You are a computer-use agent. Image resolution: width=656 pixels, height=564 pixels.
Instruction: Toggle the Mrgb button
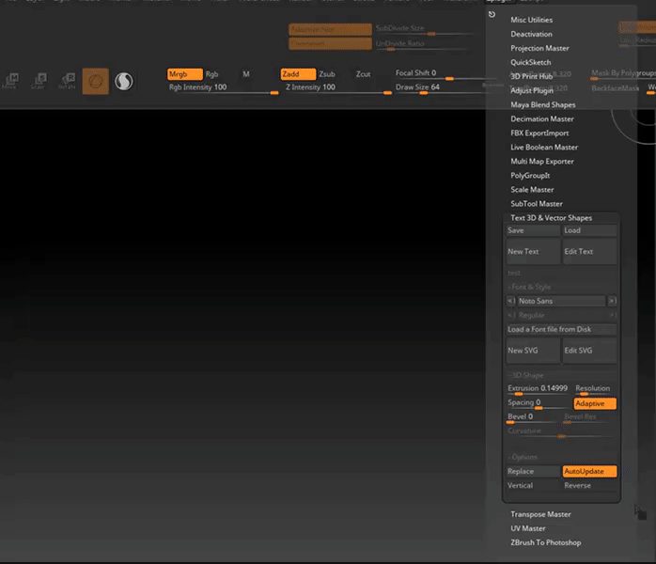pos(185,74)
